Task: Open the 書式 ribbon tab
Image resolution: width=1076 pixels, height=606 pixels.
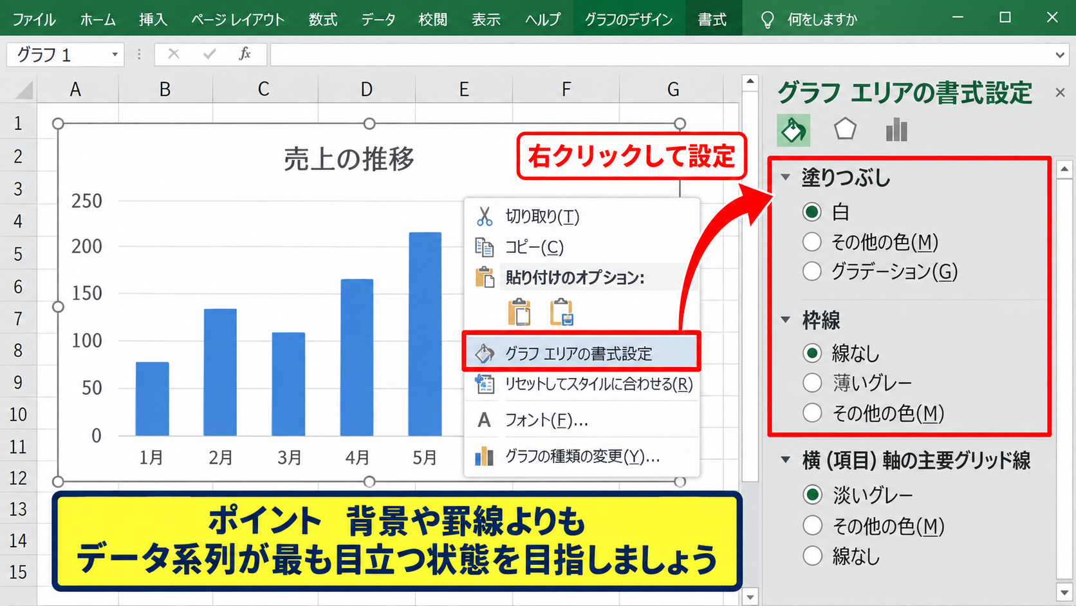Action: (x=712, y=19)
